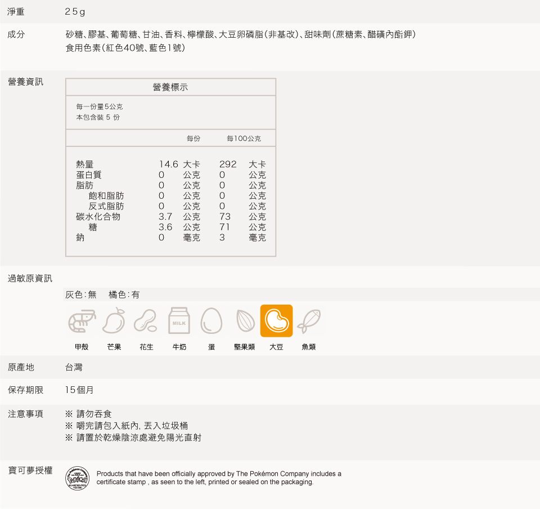Click the 蛋白質 row label
The height and width of the screenshot is (509, 540).
tap(89, 175)
